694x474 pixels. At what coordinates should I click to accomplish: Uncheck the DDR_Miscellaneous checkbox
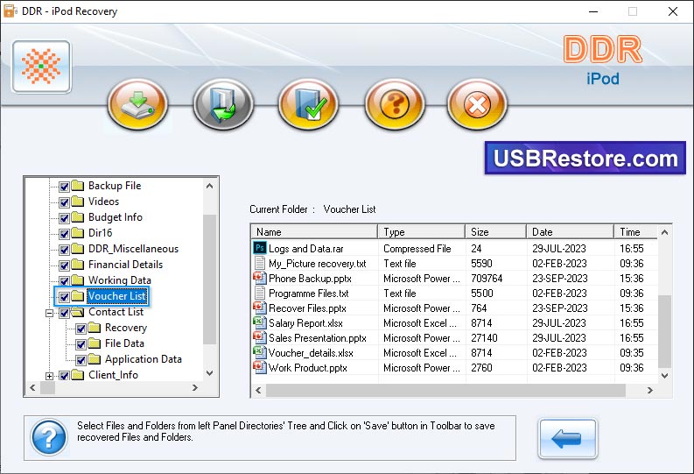point(64,250)
